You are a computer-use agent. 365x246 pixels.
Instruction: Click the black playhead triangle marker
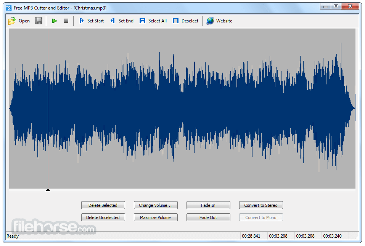(48, 190)
